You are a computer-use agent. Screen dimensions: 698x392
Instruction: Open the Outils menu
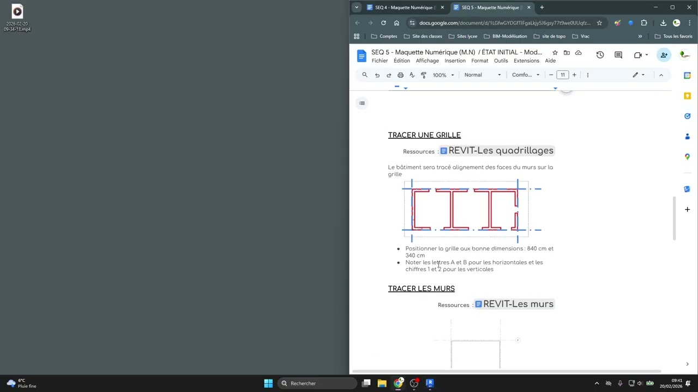tap(501, 61)
